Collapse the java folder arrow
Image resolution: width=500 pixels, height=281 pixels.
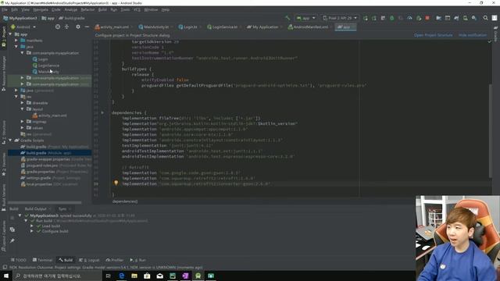tap(16, 47)
